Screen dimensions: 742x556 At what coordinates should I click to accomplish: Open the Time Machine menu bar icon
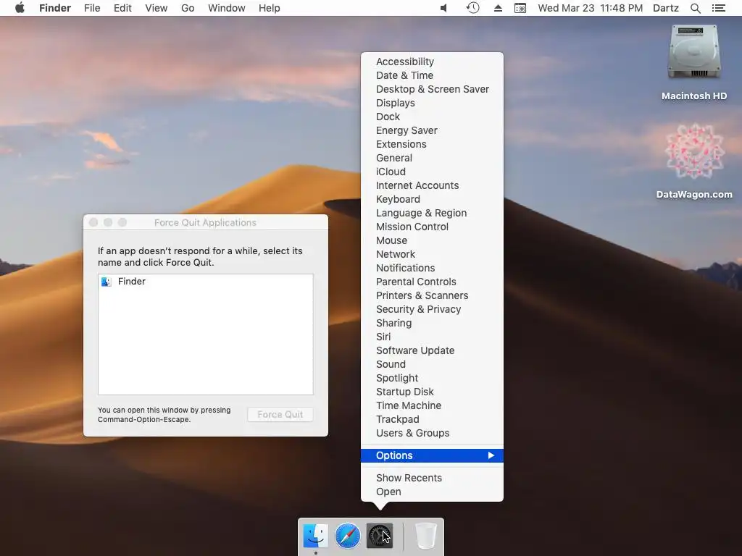pos(472,8)
